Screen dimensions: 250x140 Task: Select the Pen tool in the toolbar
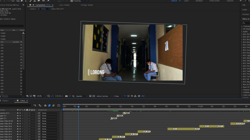[x=22, y=1]
